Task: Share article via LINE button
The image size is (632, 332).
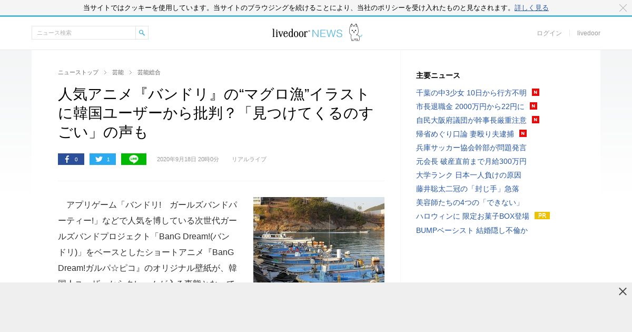Action: pos(134,159)
